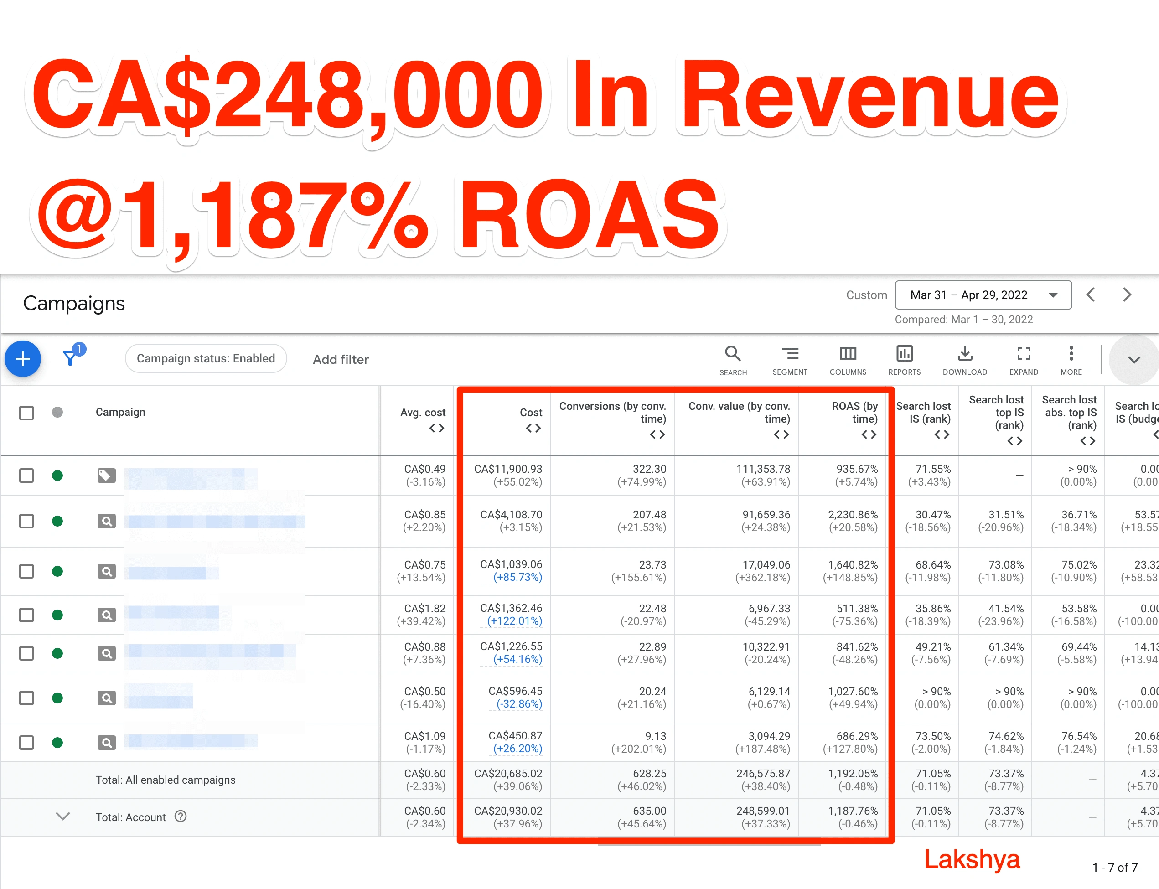Click search campaign icon in CA$596.45 row
Image resolution: width=1159 pixels, height=889 pixels.
pyautogui.click(x=106, y=698)
